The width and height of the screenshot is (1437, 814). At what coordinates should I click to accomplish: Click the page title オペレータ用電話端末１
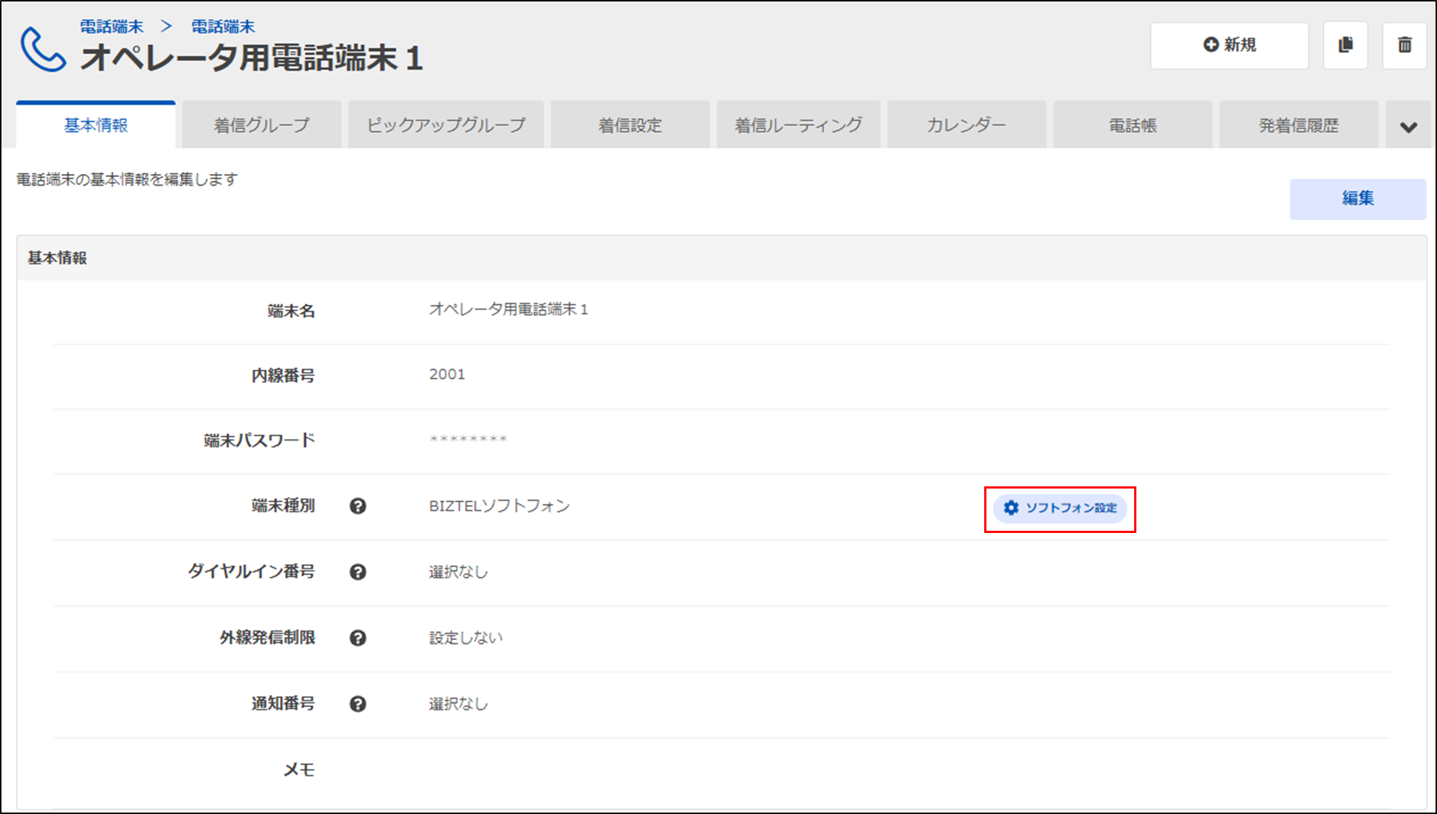click(252, 58)
